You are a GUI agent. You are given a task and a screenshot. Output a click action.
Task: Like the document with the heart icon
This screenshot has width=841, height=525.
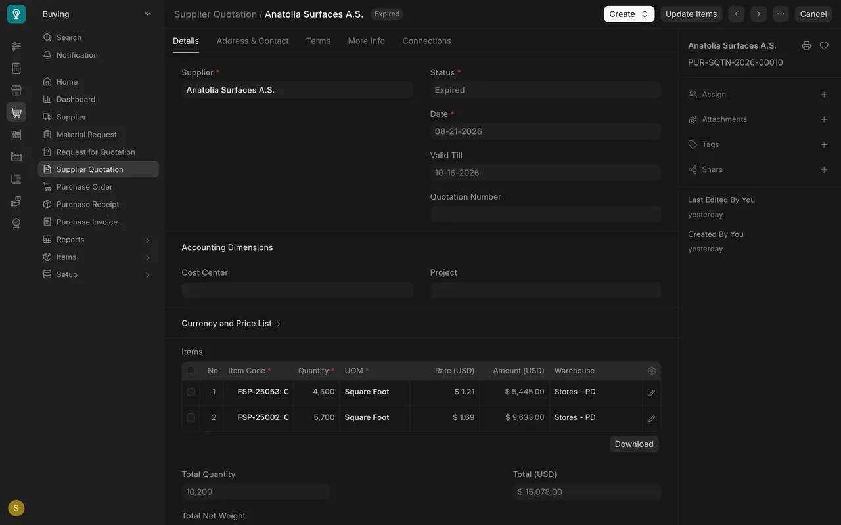(x=824, y=46)
